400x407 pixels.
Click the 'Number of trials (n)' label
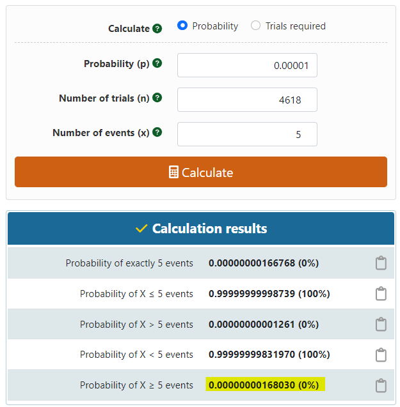click(104, 98)
